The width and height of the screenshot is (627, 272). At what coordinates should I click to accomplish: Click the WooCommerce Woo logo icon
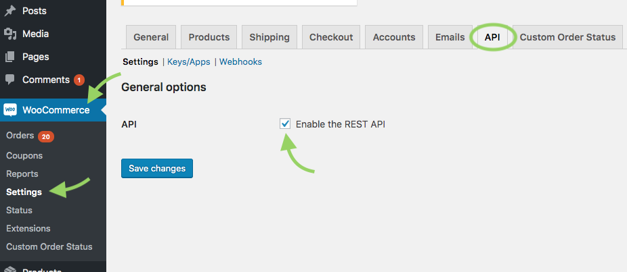pos(10,109)
